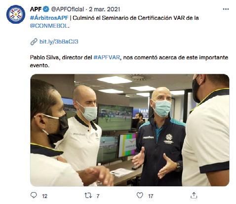Open the VAR seminar photo

(x=130, y=130)
